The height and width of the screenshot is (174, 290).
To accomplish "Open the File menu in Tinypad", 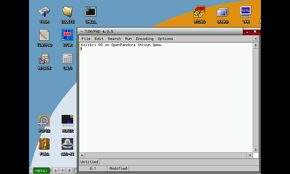I will pos(86,39).
